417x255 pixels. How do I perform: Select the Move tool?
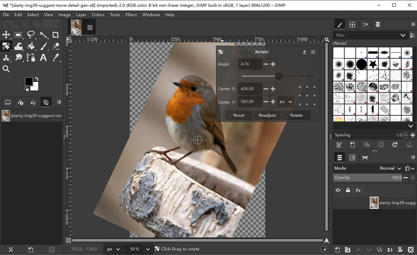point(6,35)
